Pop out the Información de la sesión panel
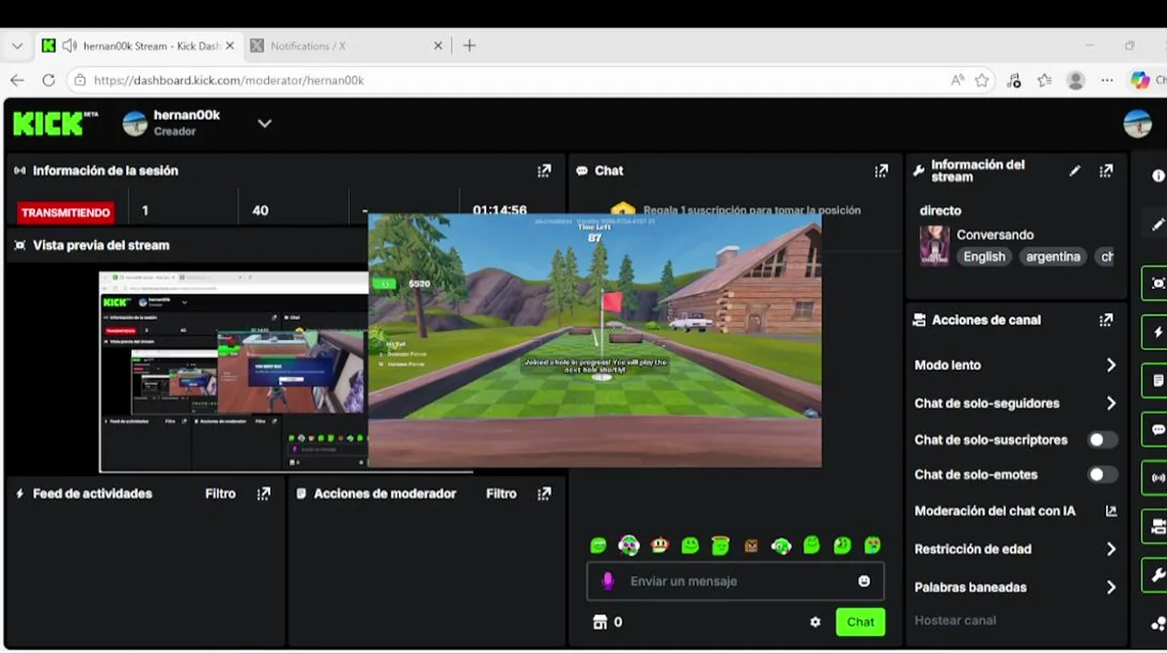 (544, 171)
